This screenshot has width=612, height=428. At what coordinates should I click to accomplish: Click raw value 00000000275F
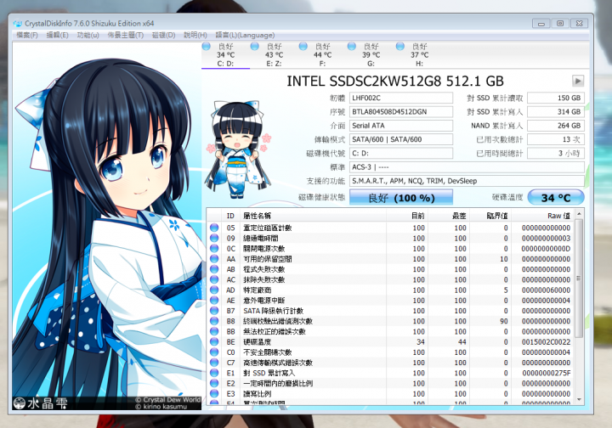(546, 373)
